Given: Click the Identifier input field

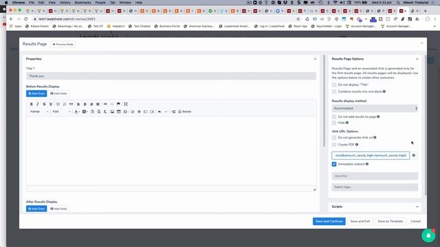Looking at the screenshot, I should click(375, 176).
